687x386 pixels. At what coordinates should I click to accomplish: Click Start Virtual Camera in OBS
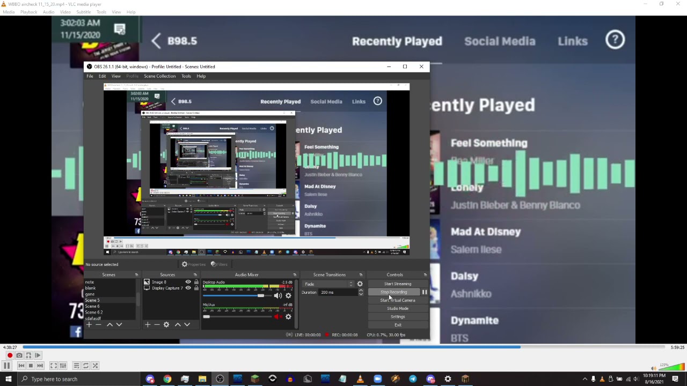pyautogui.click(x=398, y=300)
